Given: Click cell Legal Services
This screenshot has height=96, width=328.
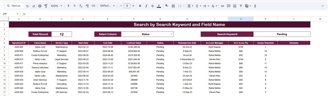Looking at the screenshot, I should [61, 59].
